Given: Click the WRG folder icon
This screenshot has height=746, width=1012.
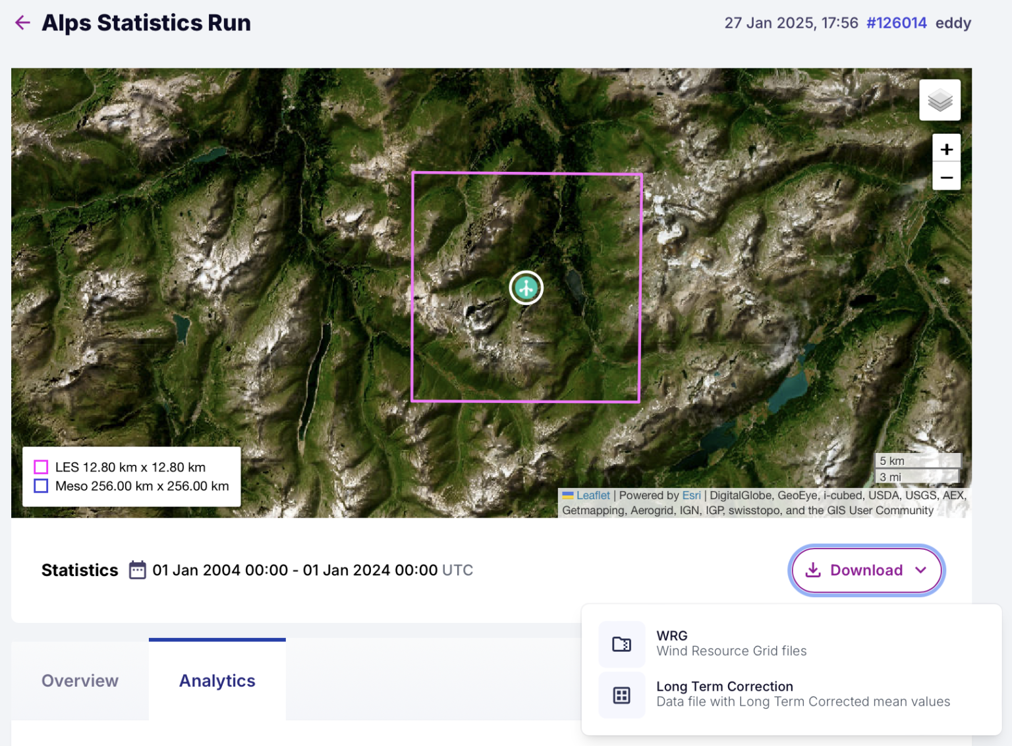Looking at the screenshot, I should 621,644.
